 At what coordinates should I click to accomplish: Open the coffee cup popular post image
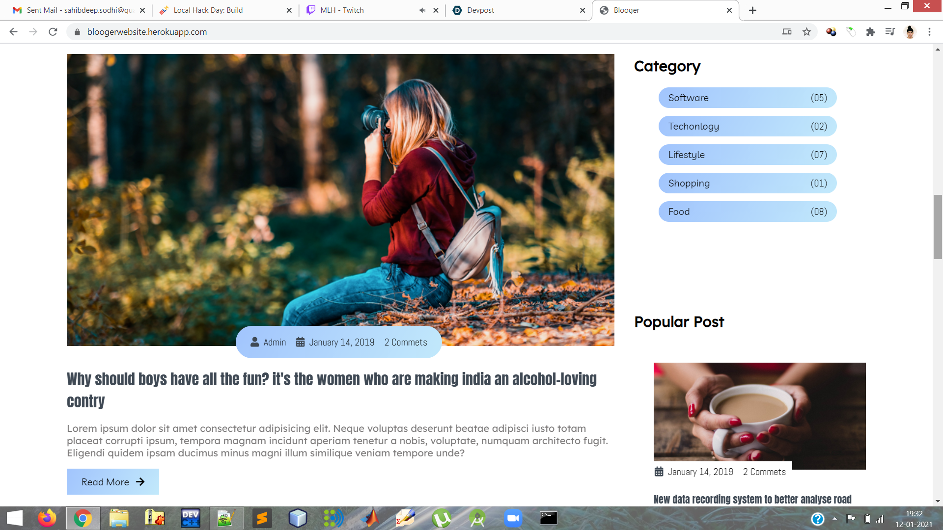tap(759, 415)
